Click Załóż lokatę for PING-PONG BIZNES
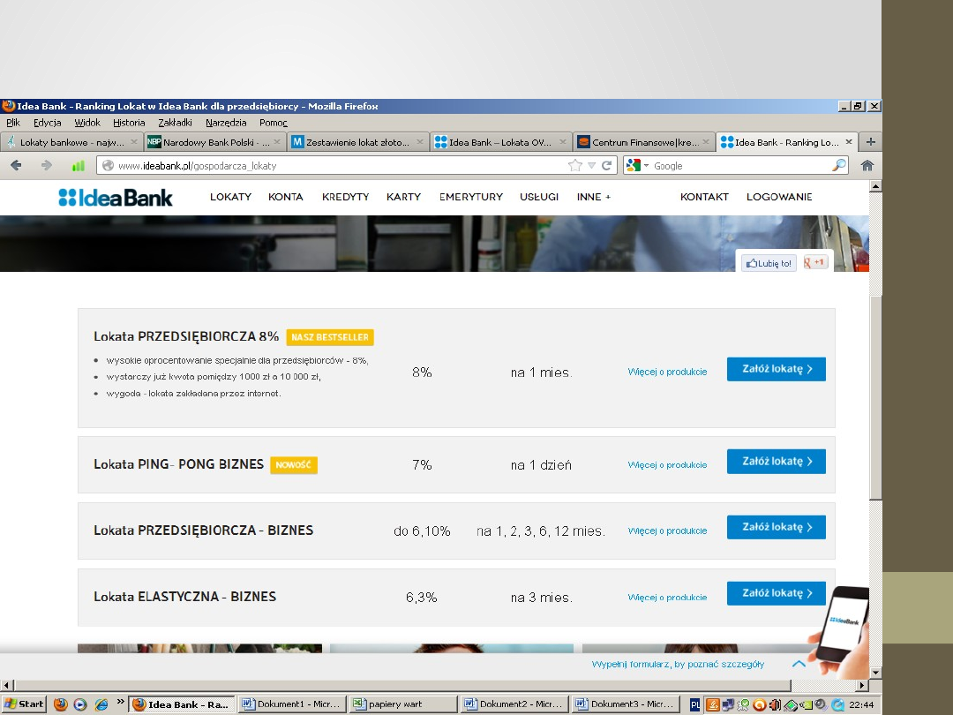 click(776, 462)
